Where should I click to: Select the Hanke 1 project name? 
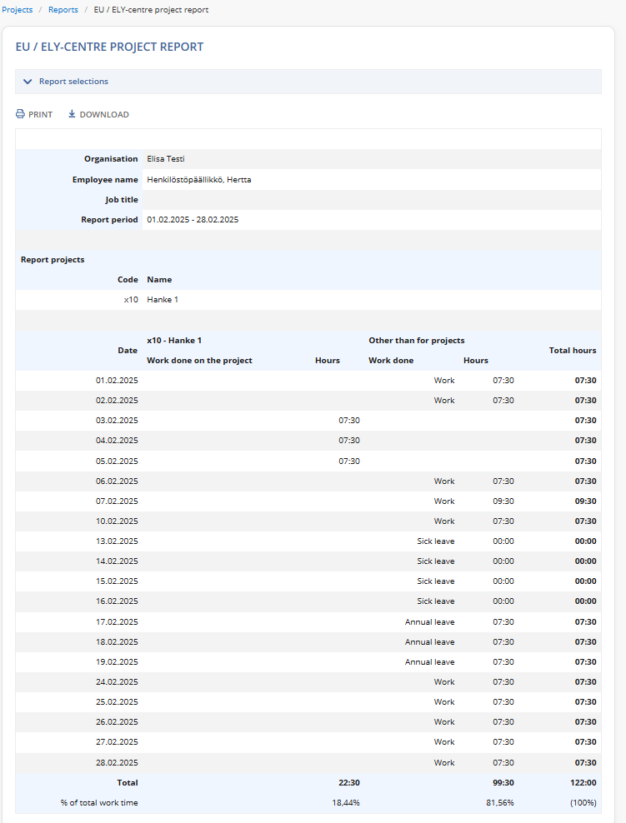tap(163, 300)
